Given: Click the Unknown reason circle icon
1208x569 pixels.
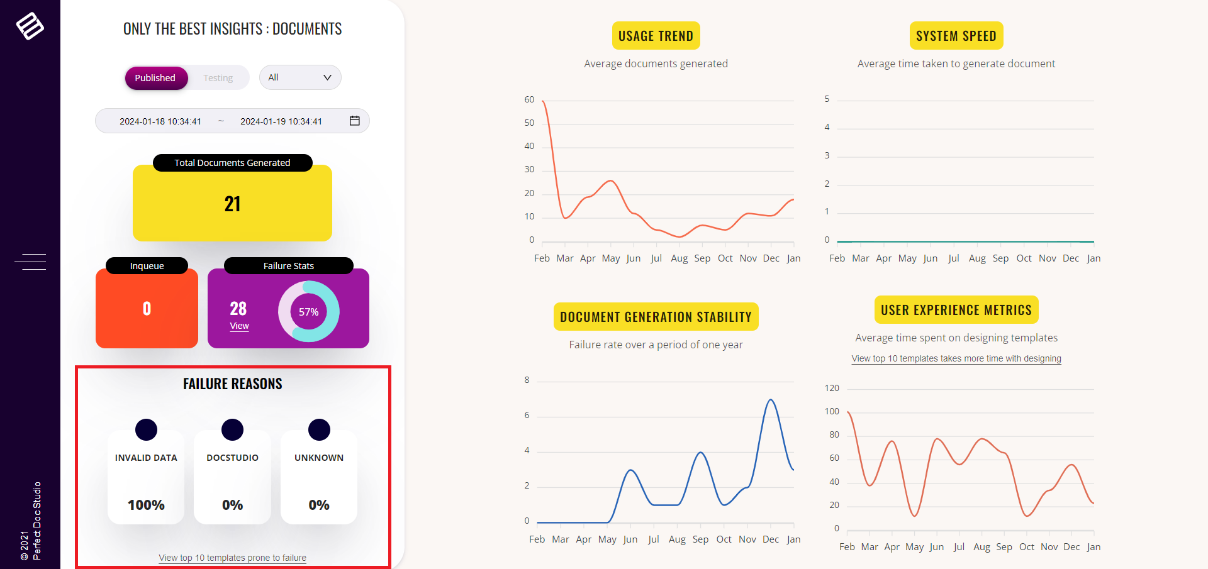Looking at the screenshot, I should point(319,430).
